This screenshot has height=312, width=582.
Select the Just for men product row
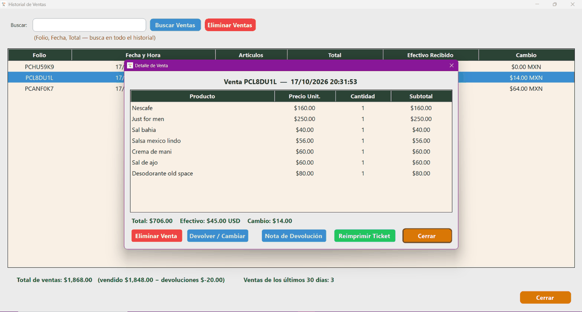point(292,119)
